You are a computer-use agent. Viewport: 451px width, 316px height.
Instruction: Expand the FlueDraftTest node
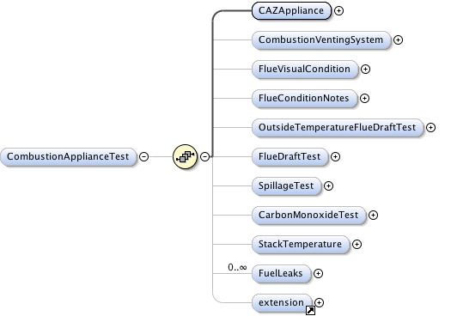[x=335, y=156]
